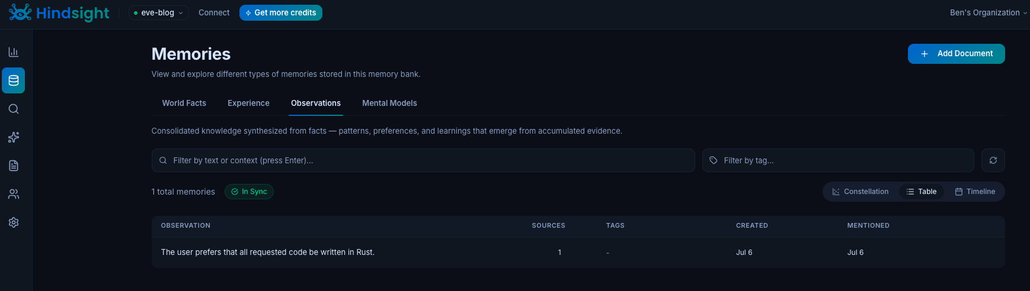1030x291 pixels.
Task: Click the refresh icon beside tag filter
Action: coord(993,160)
